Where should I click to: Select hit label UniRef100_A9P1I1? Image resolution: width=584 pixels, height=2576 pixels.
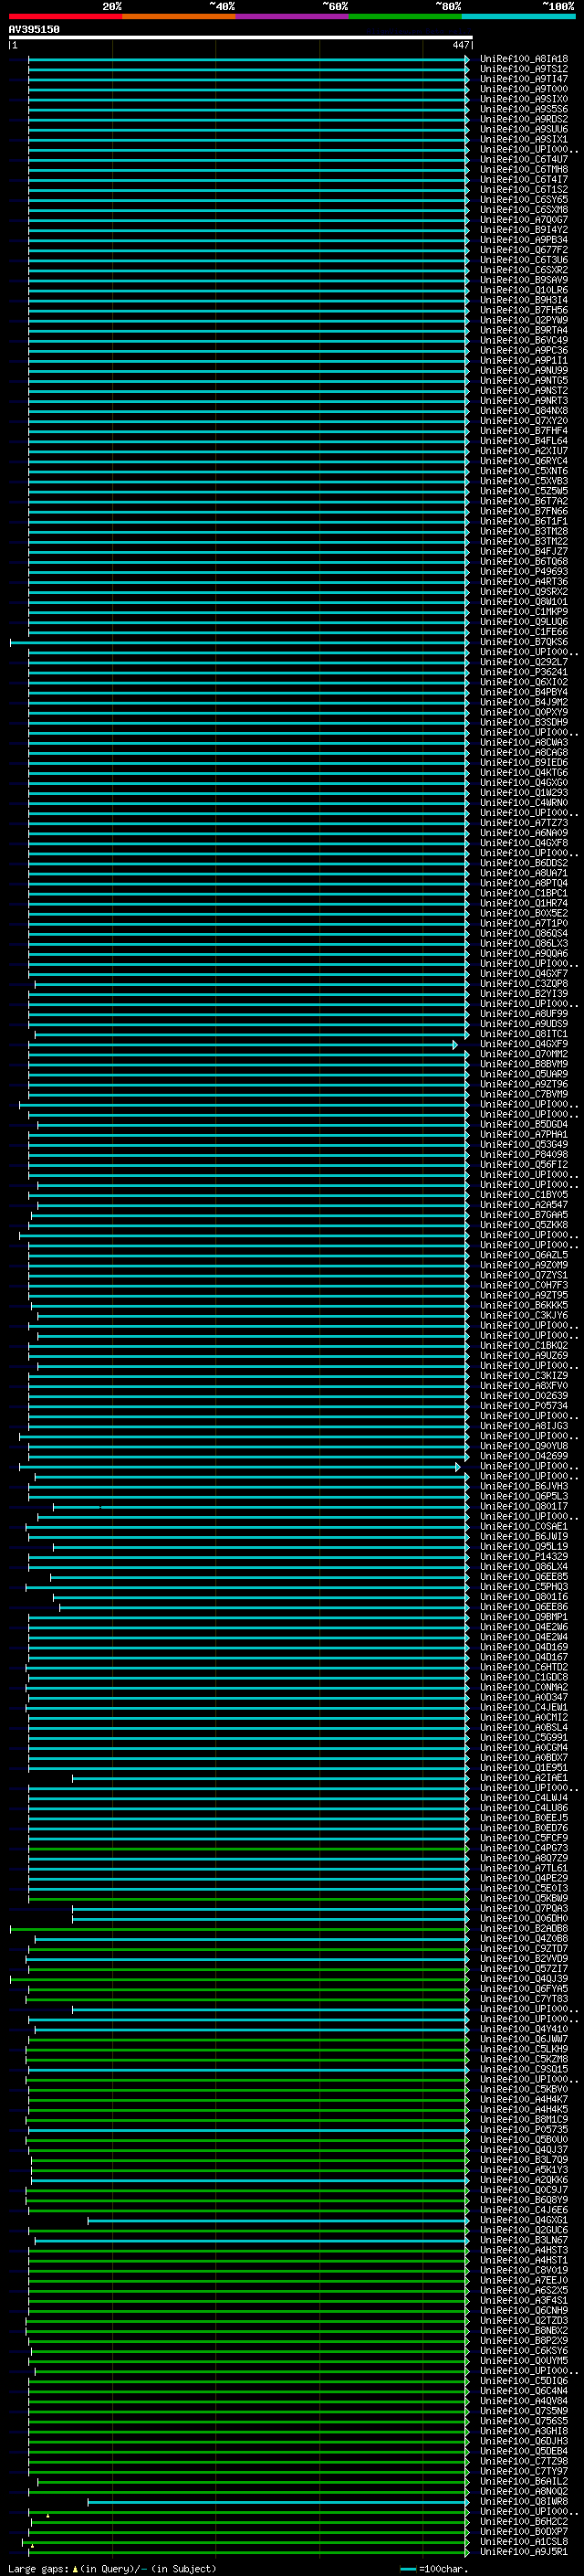tap(523, 360)
